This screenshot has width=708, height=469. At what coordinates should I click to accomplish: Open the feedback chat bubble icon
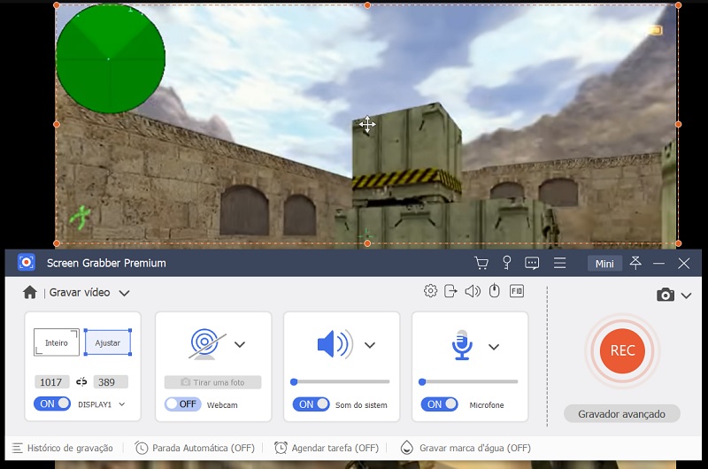(x=532, y=263)
